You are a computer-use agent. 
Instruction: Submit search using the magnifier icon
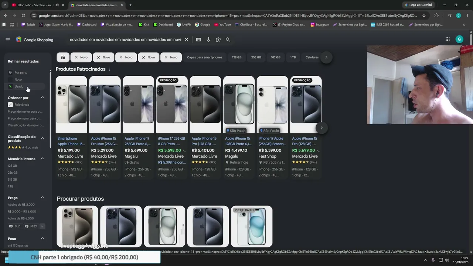228,40
